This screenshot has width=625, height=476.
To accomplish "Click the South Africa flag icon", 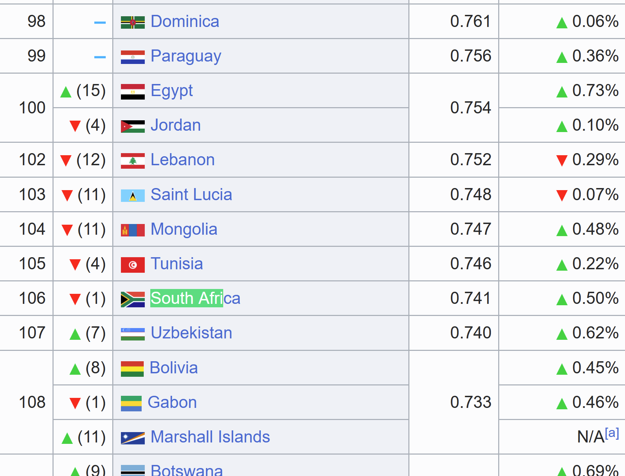I will 133,299.
